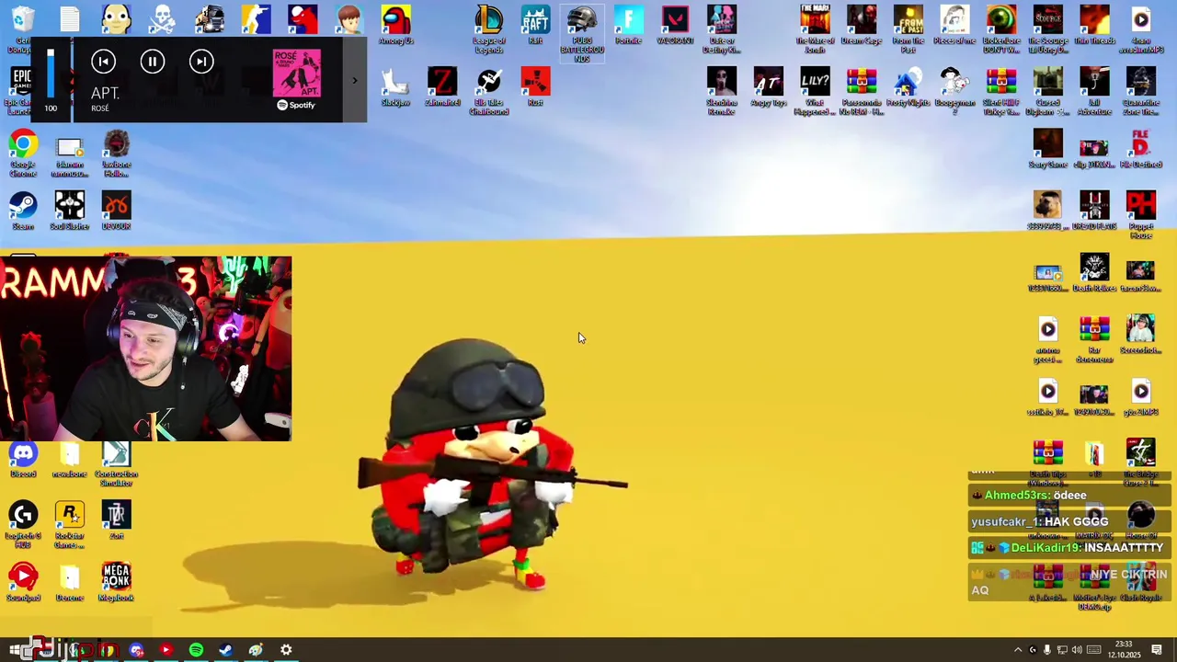The height and width of the screenshot is (662, 1177).
Task: Open the File Destined desktop shortcut
Action: point(1141,149)
